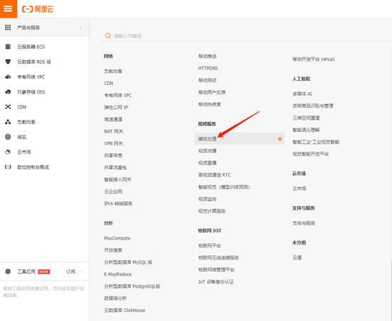The image size is (392, 321).
Task: Open 云数据库 ClickHouse
Action: click(125, 310)
